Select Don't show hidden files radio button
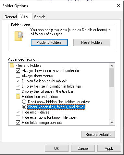Viewport: 124px width, 155px height. tap(24, 102)
